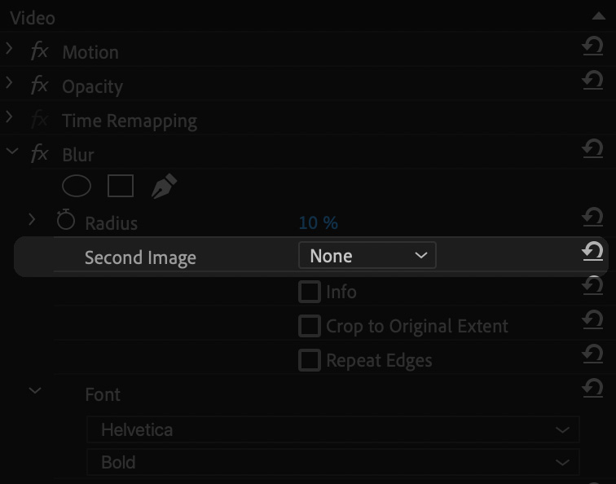Screen dimensions: 616x484
Task: Enable the Info checkbox
Action: click(309, 292)
